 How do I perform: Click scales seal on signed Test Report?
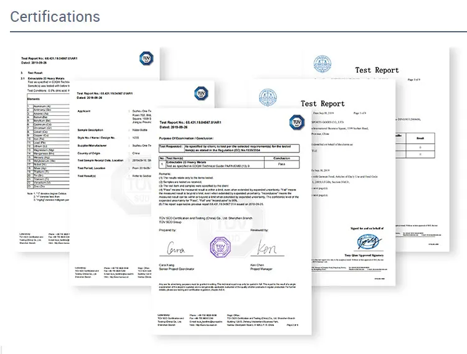pyautogui.click(x=268, y=97)
